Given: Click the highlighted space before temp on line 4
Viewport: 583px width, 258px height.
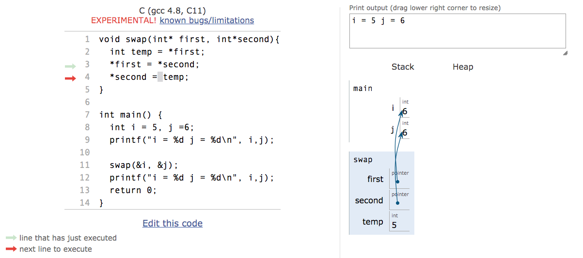Looking at the screenshot, I should [160, 77].
